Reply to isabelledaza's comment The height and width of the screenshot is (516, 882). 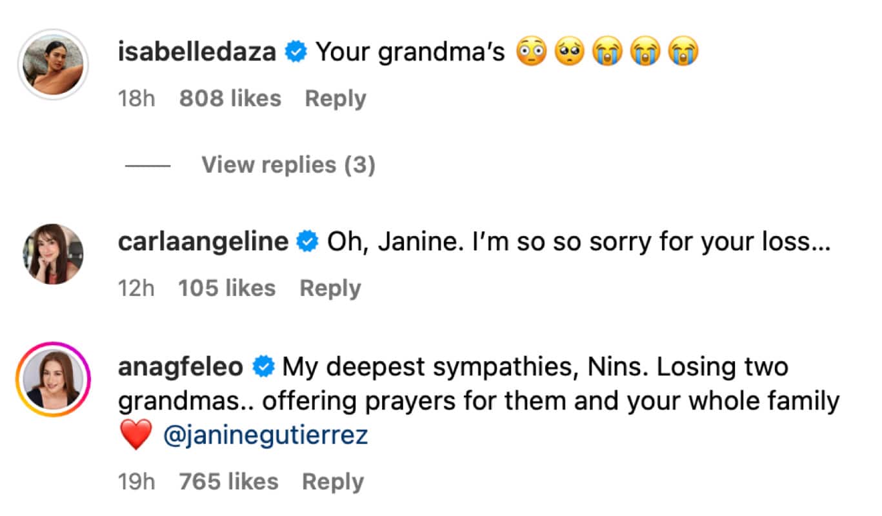click(x=335, y=99)
